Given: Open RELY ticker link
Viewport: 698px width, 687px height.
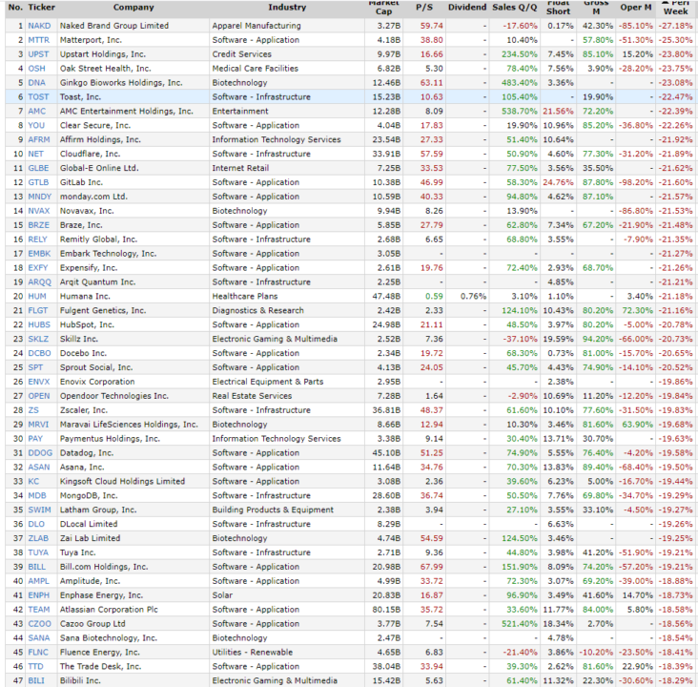Looking at the screenshot, I should tap(37, 239).
